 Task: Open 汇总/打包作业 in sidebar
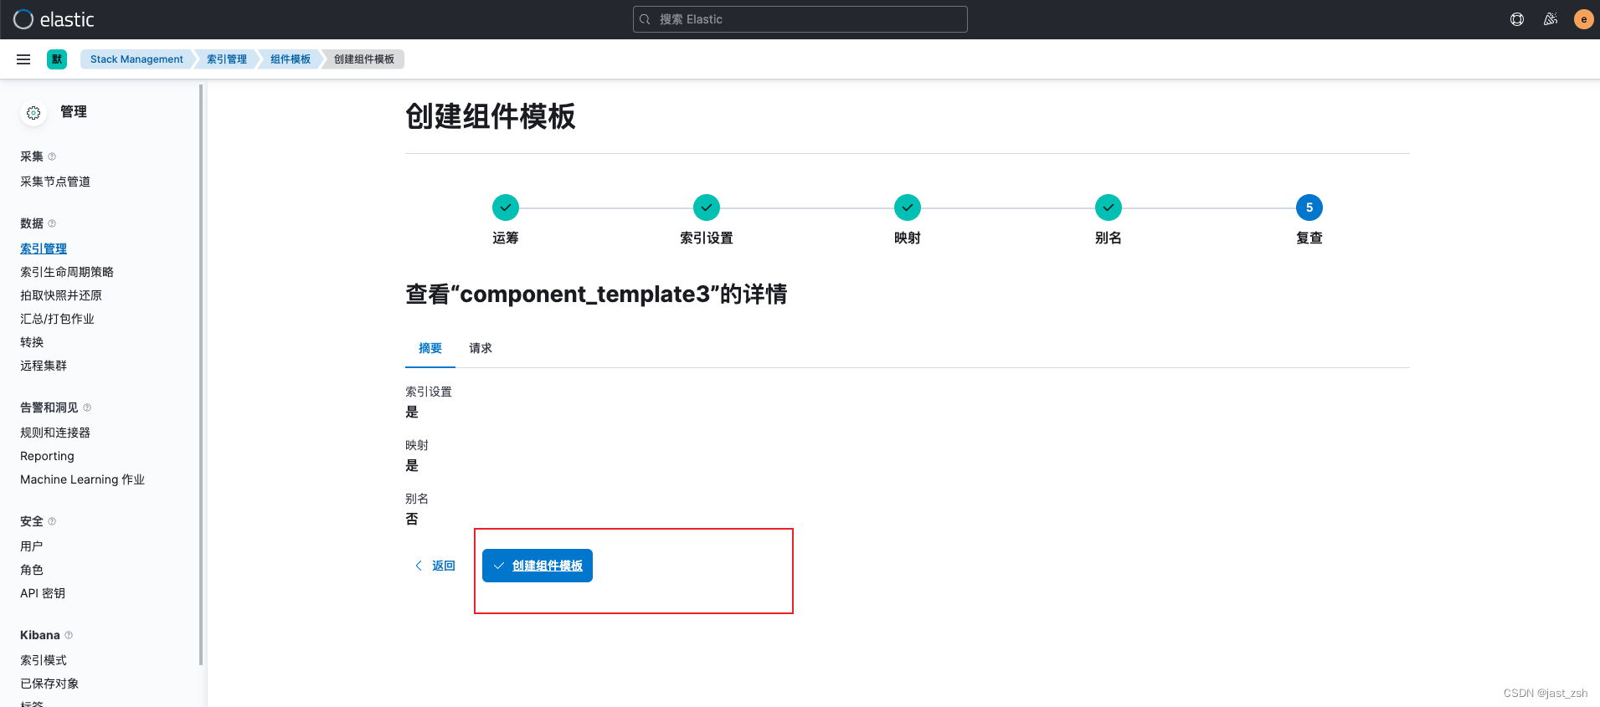57,319
